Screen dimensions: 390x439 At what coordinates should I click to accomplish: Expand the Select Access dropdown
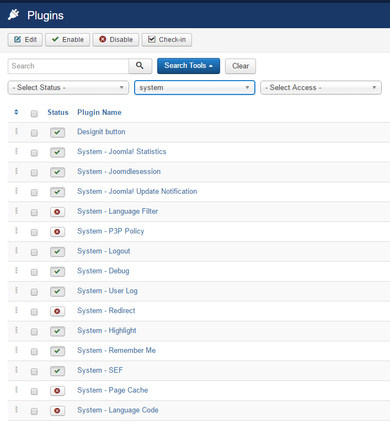tap(320, 88)
